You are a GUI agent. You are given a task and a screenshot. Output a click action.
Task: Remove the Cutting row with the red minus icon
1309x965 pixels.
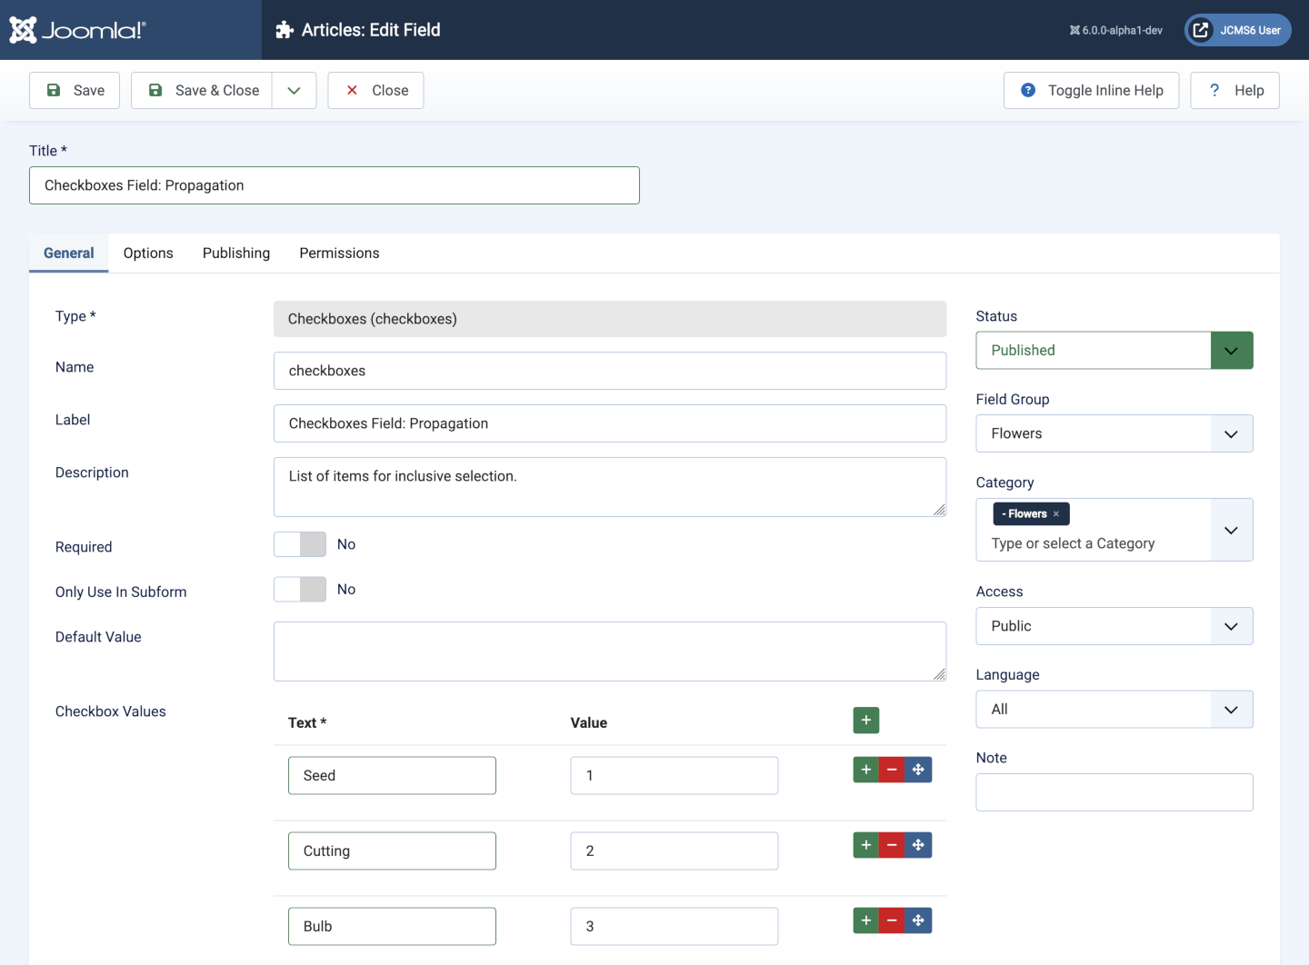(x=892, y=844)
